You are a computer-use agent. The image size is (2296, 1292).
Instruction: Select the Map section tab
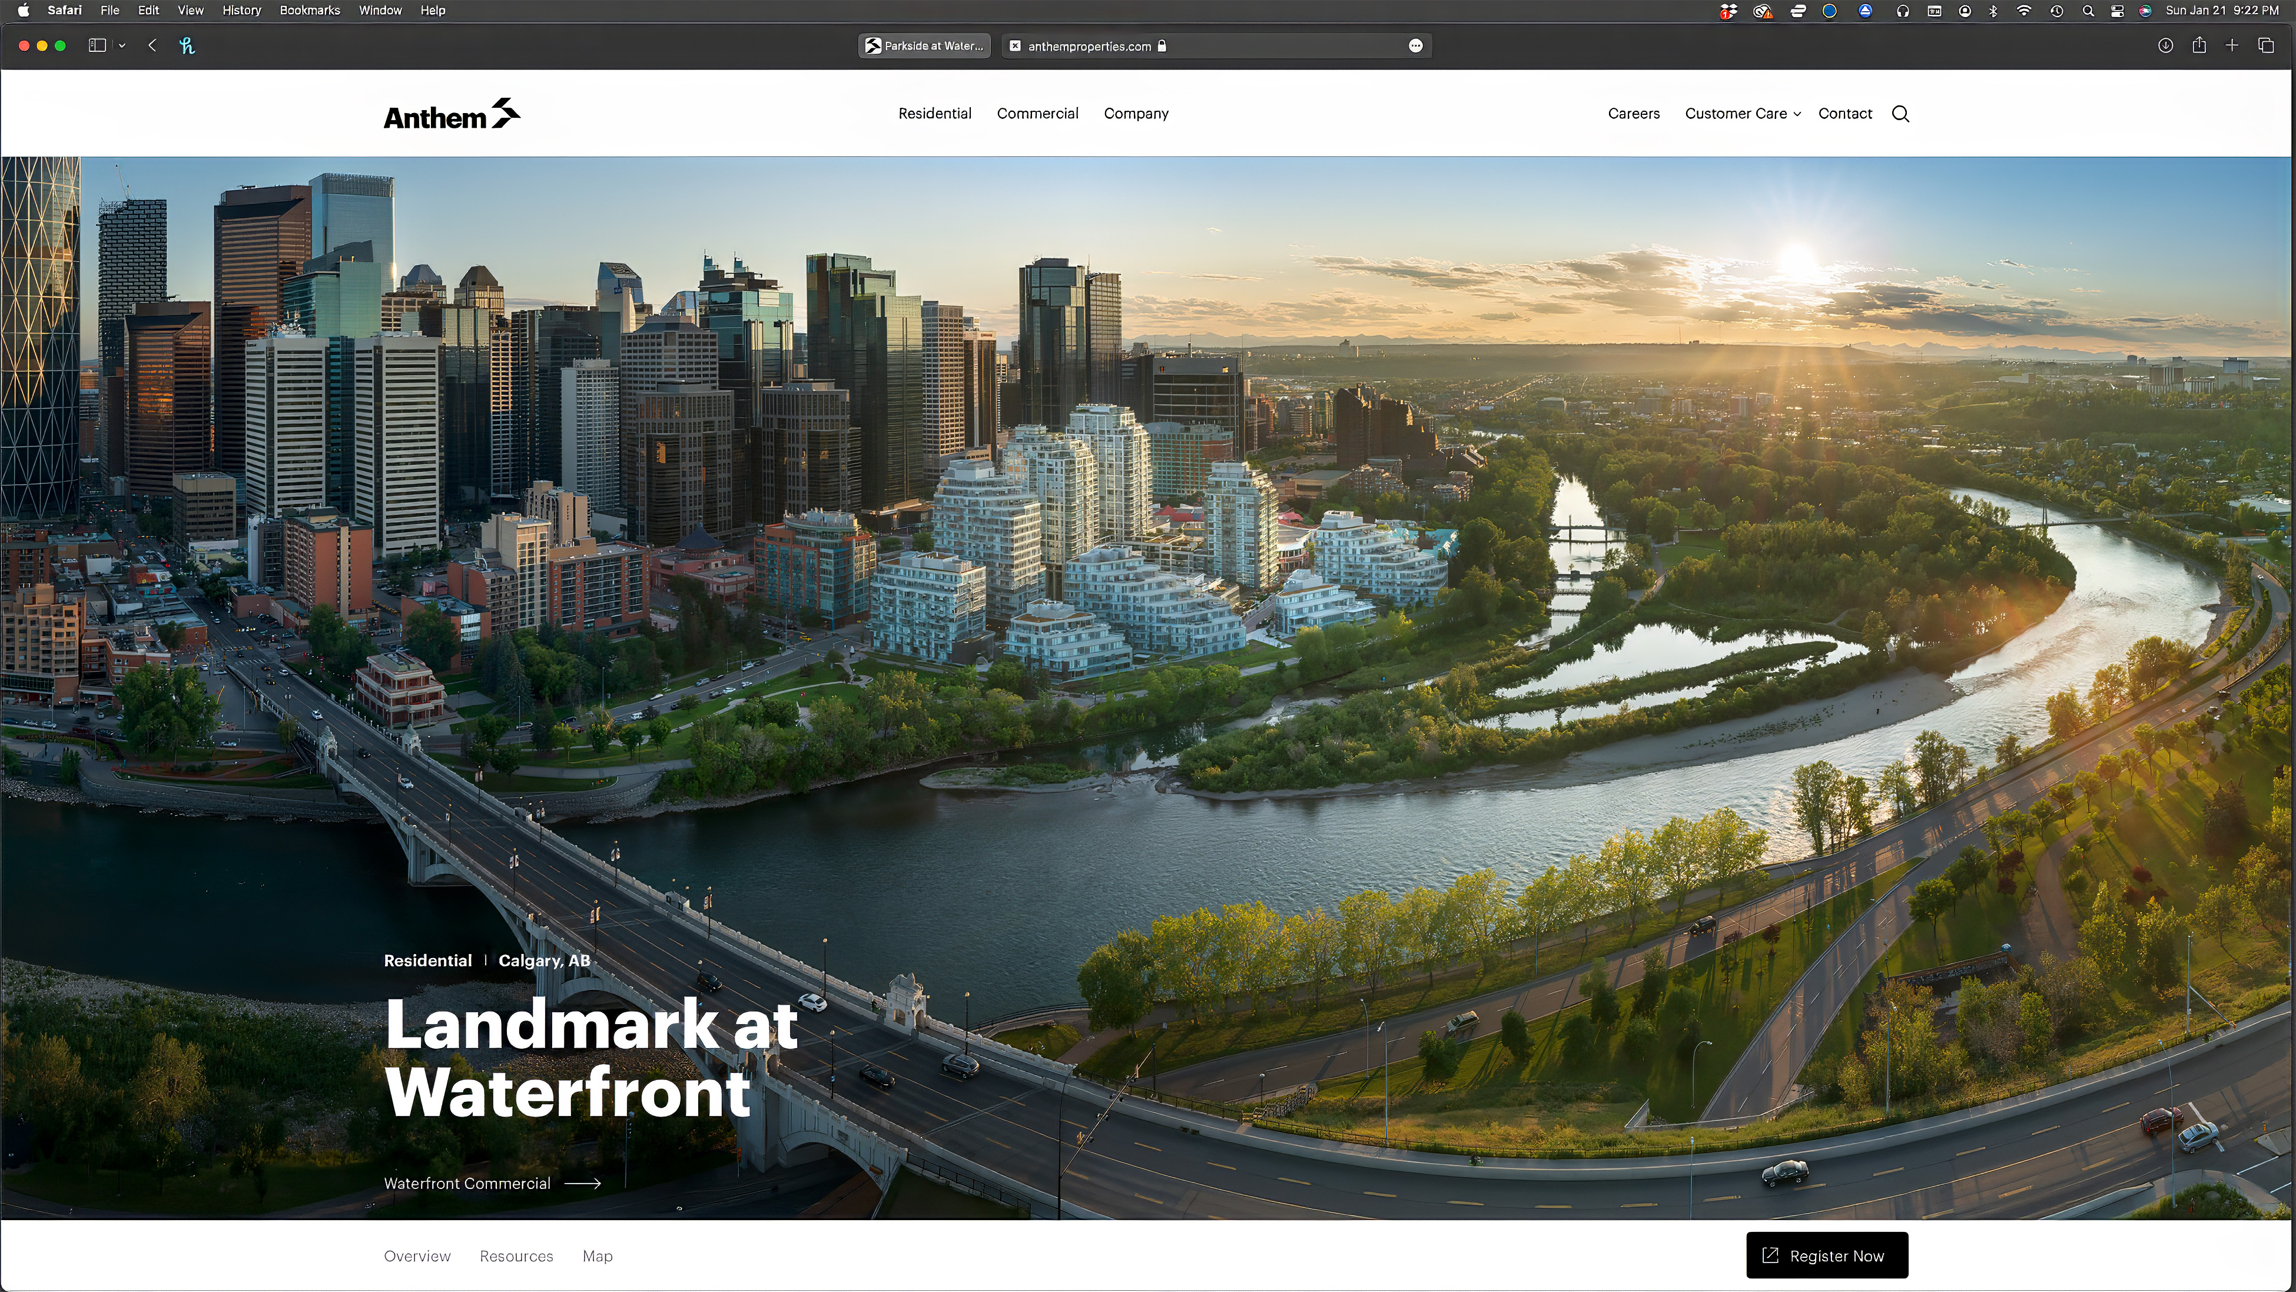coord(597,1255)
